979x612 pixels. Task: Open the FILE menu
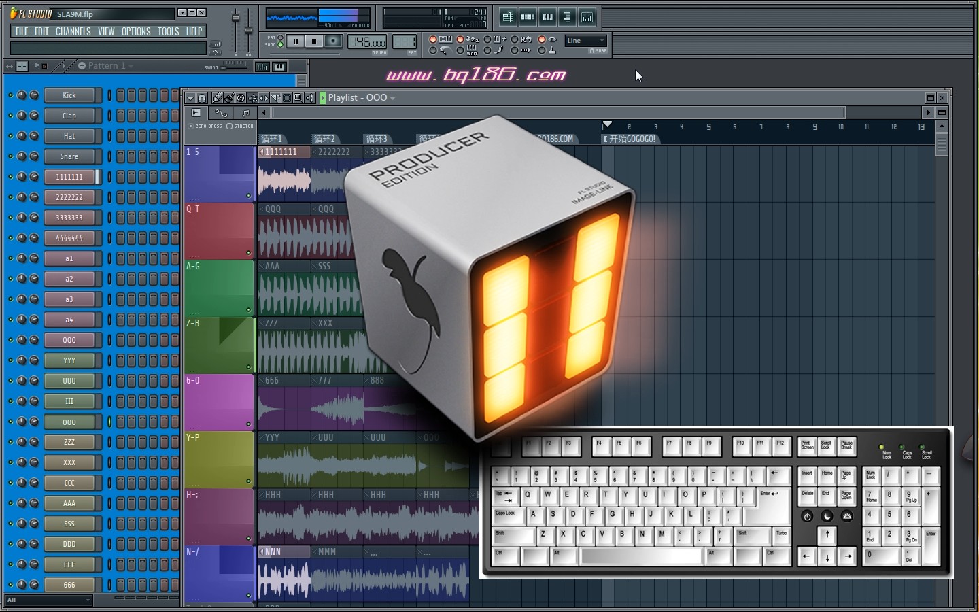point(22,31)
